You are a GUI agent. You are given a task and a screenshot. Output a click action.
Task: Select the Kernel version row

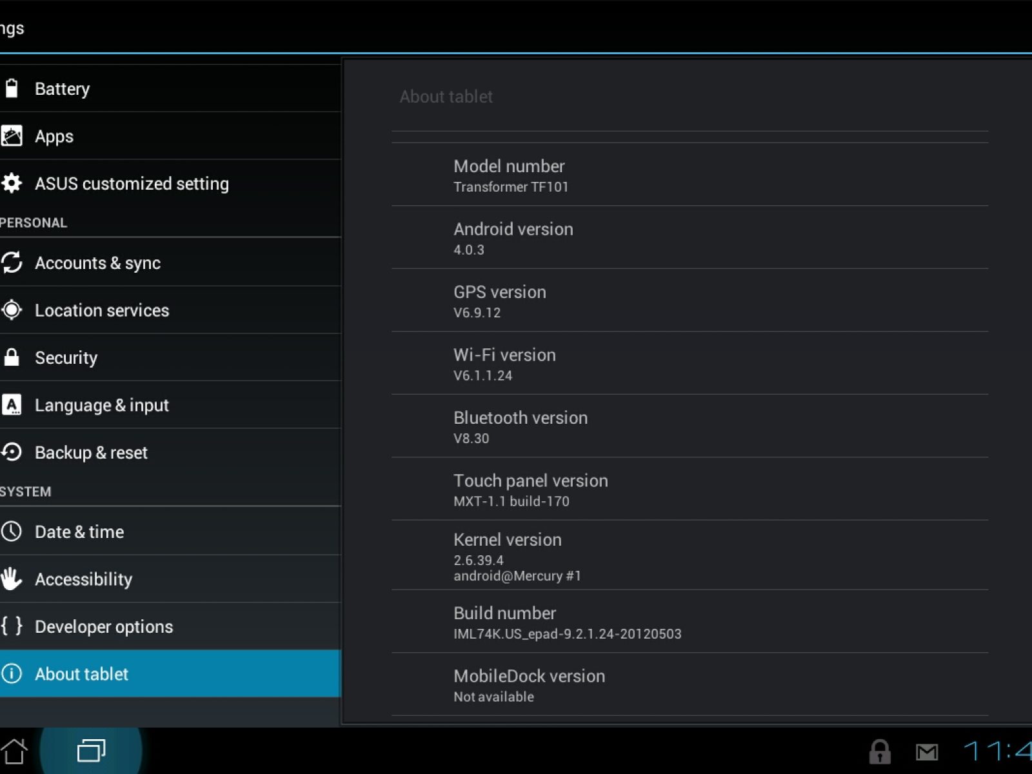pyautogui.click(x=690, y=555)
